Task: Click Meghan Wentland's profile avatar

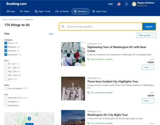Action: [134, 4]
